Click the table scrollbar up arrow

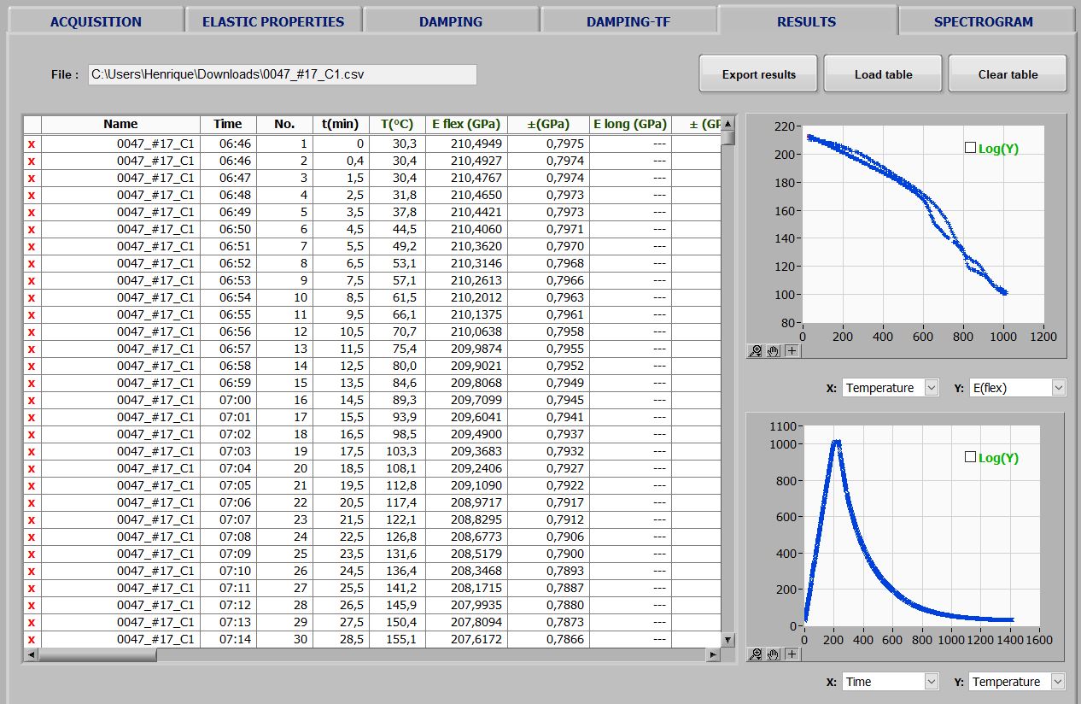click(727, 123)
